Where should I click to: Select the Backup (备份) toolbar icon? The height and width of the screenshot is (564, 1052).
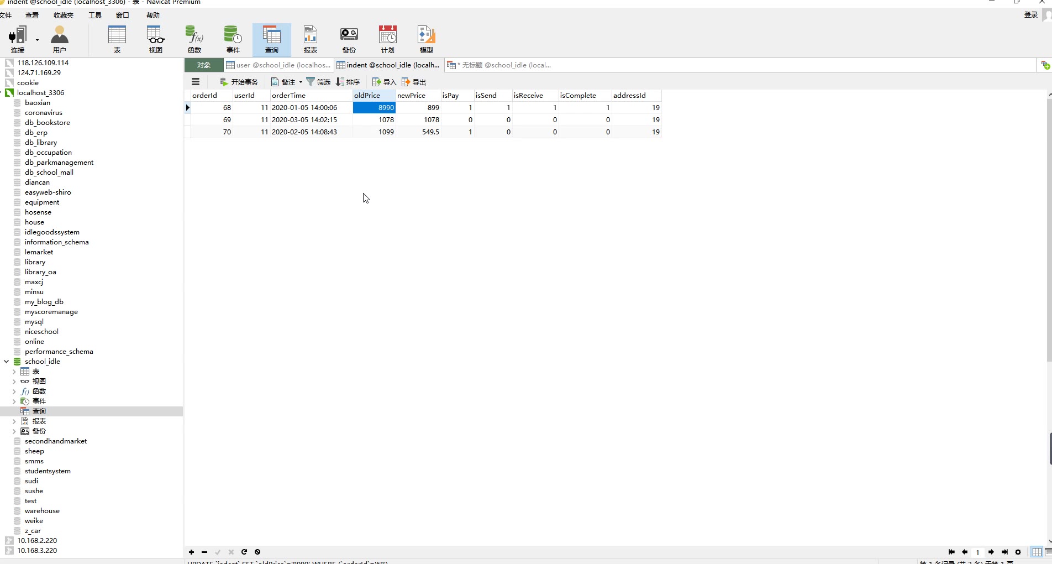click(349, 39)
